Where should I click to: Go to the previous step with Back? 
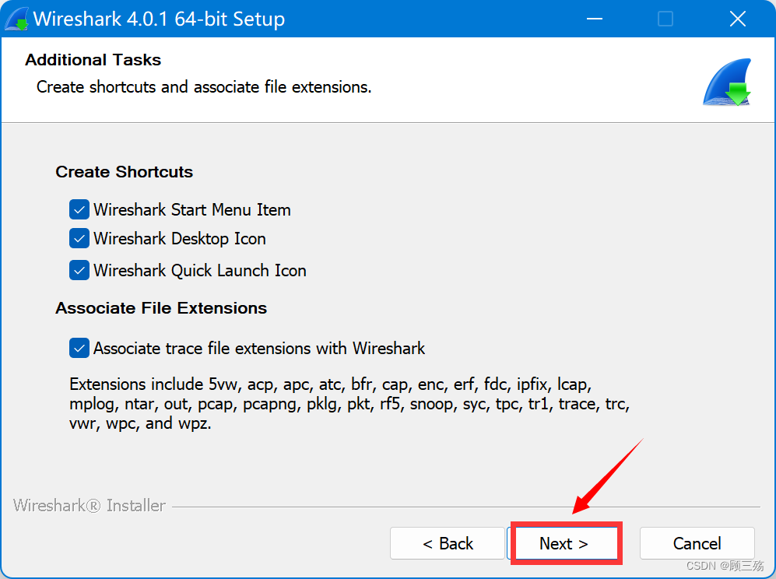point(448,543)
